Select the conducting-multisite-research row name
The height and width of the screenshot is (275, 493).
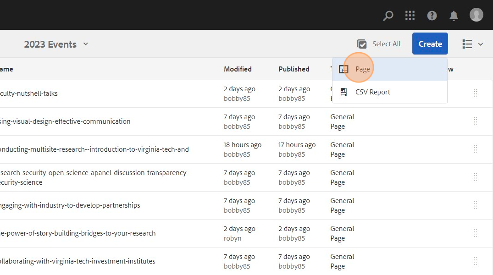tap(94, 149)
